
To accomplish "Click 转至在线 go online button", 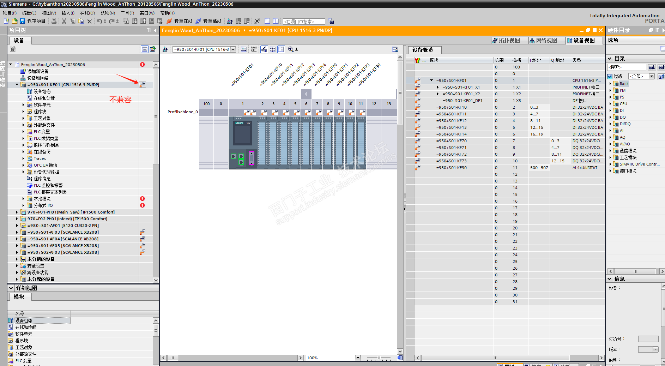I will [180, 21].
